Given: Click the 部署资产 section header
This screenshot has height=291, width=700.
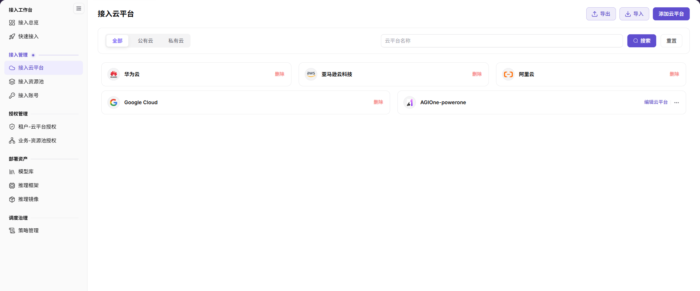Looking at the screenshot, I should tap(18, 159).
